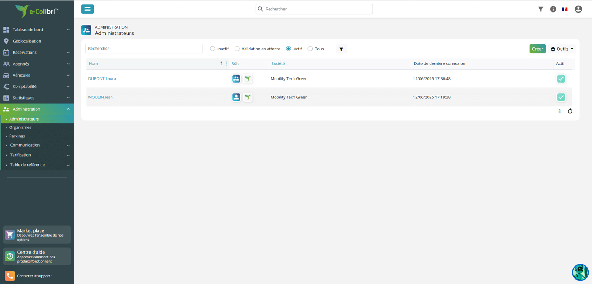Expand the Tarification submenu
This screenshot has height=284, width=592.
(x=37, y=155)
